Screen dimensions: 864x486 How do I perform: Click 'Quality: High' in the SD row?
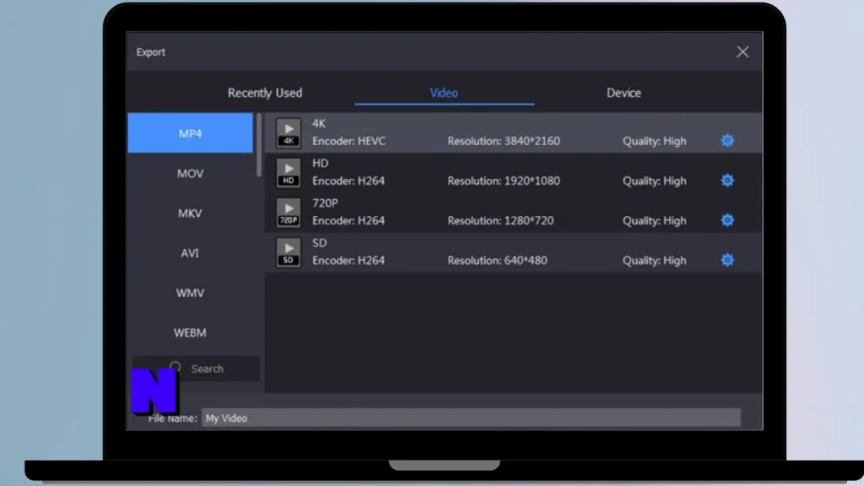[655, 260]
